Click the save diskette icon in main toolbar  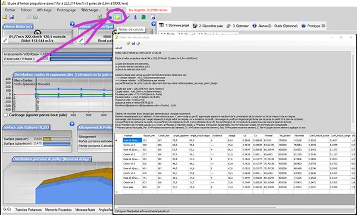tap(12, 17)
